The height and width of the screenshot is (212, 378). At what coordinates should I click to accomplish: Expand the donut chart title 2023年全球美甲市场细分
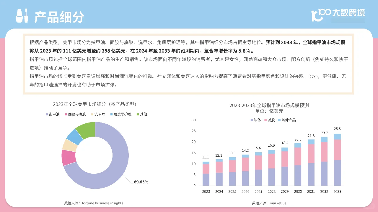pos(95,104)
